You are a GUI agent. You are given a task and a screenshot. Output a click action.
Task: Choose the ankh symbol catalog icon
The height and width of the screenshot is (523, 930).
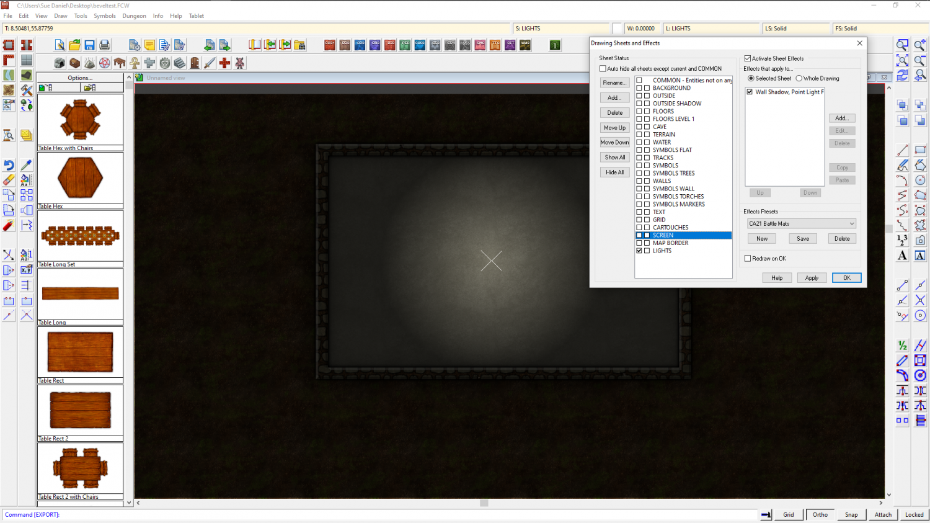click(x=135, y=63)
